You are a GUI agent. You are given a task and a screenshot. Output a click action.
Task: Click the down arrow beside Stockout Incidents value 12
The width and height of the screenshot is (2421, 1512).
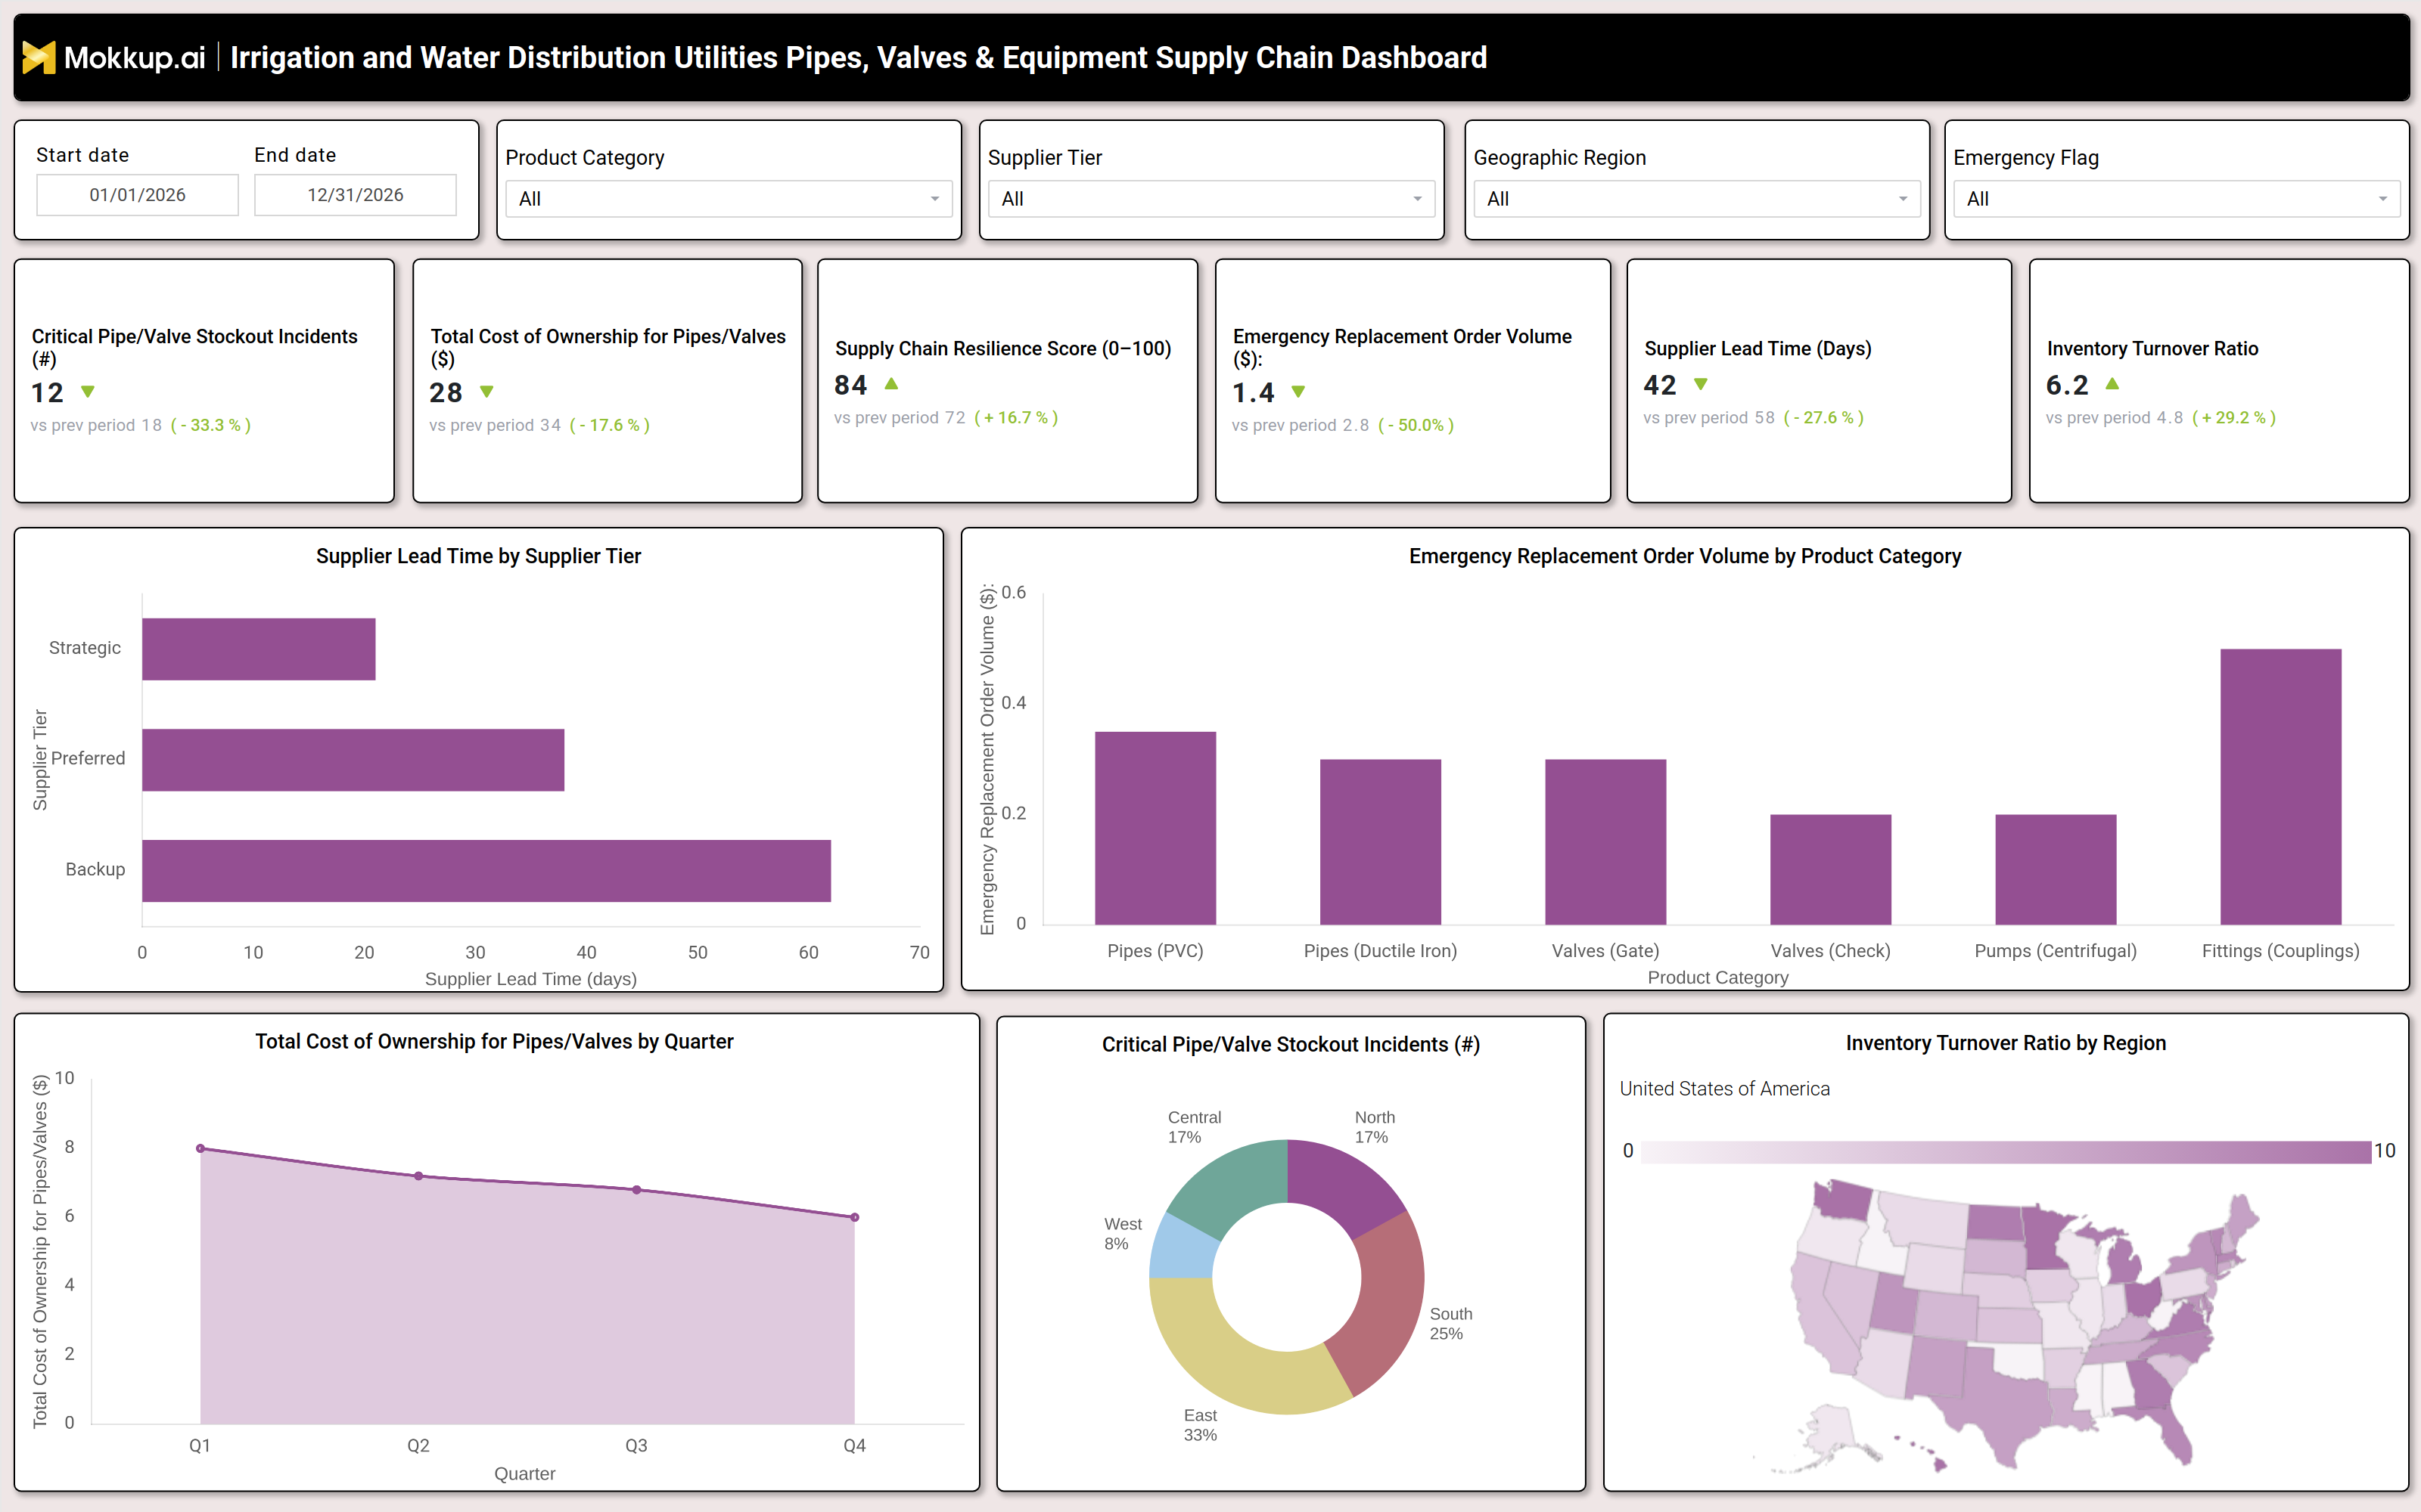coord(88,392)
